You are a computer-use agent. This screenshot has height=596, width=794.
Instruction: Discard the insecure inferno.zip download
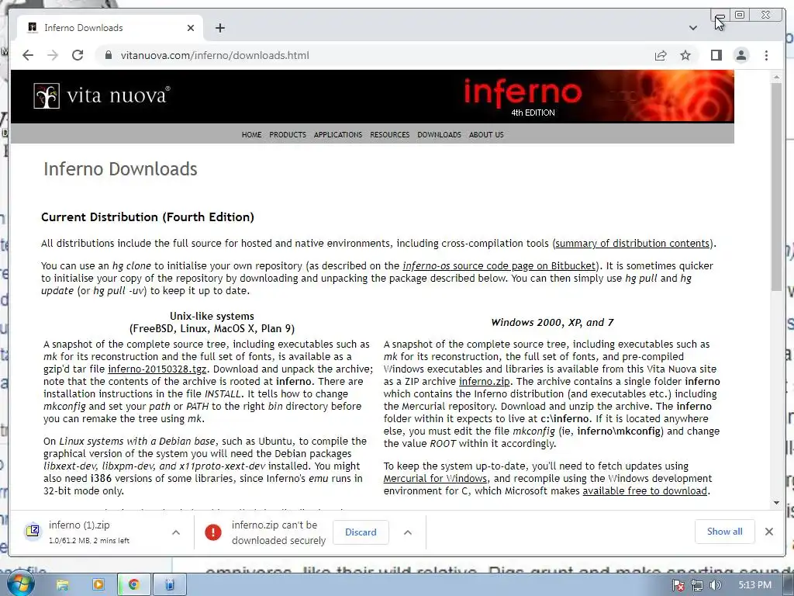pyautogui.click(x=361, y=532)
